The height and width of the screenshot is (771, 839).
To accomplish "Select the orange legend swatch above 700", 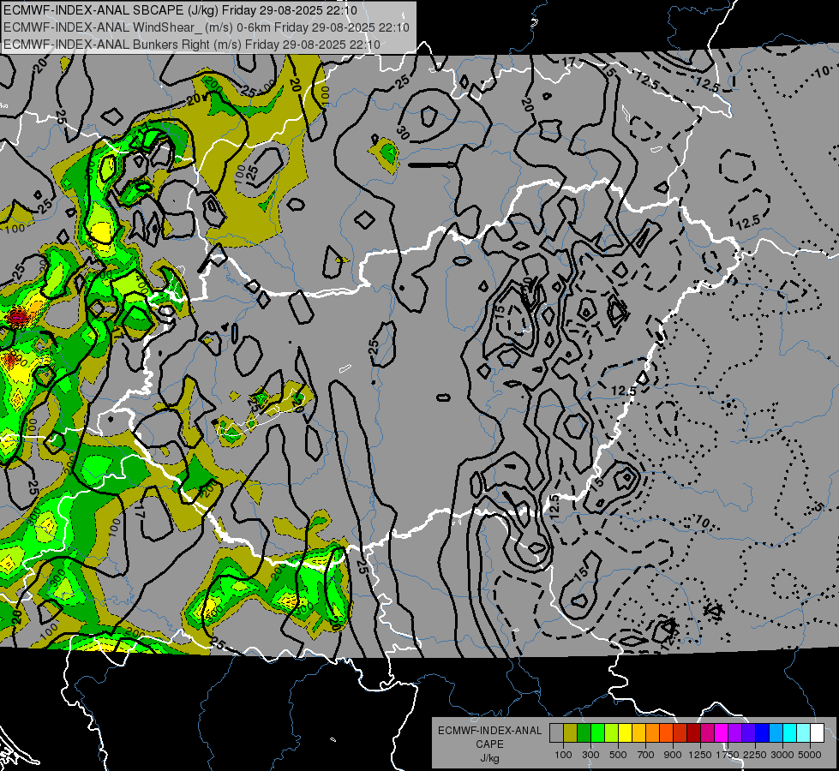I will coord(653,732).
